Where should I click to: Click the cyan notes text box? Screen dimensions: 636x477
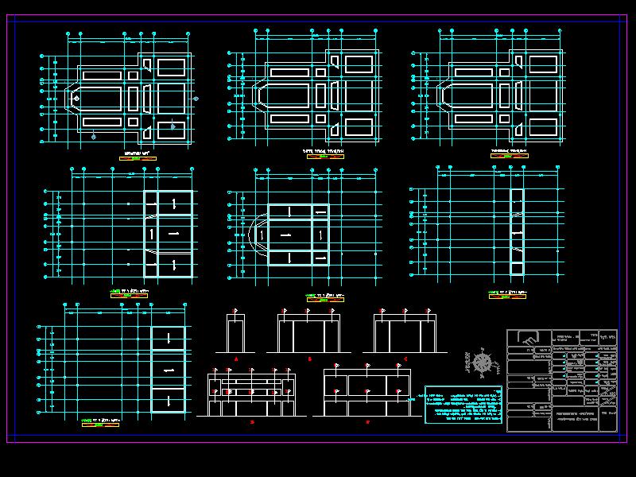tap(464, 405)
